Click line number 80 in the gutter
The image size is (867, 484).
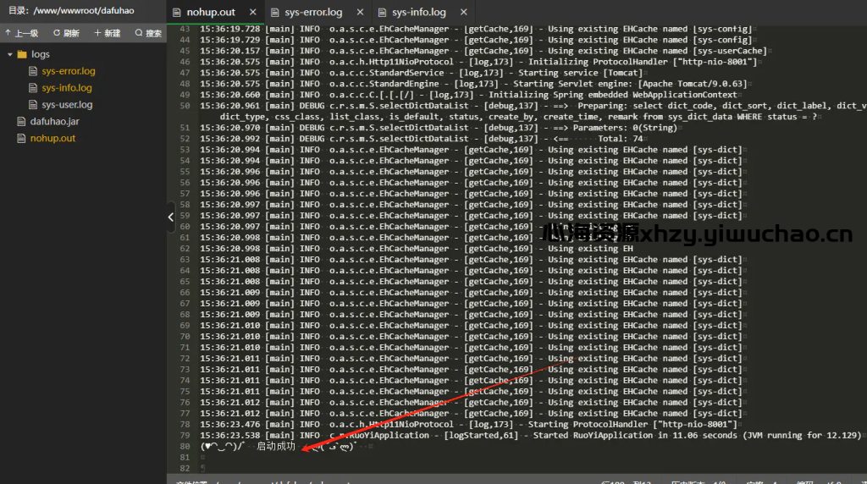[185, 446]
